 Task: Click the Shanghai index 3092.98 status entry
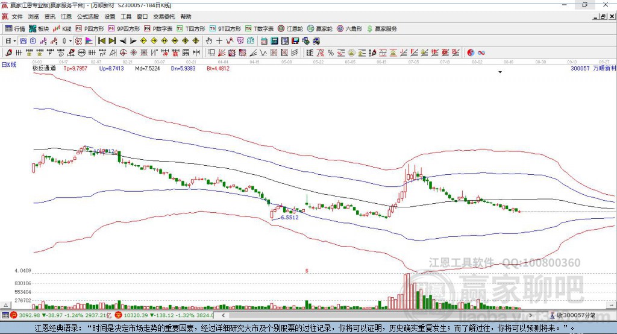tap(61, 315)
